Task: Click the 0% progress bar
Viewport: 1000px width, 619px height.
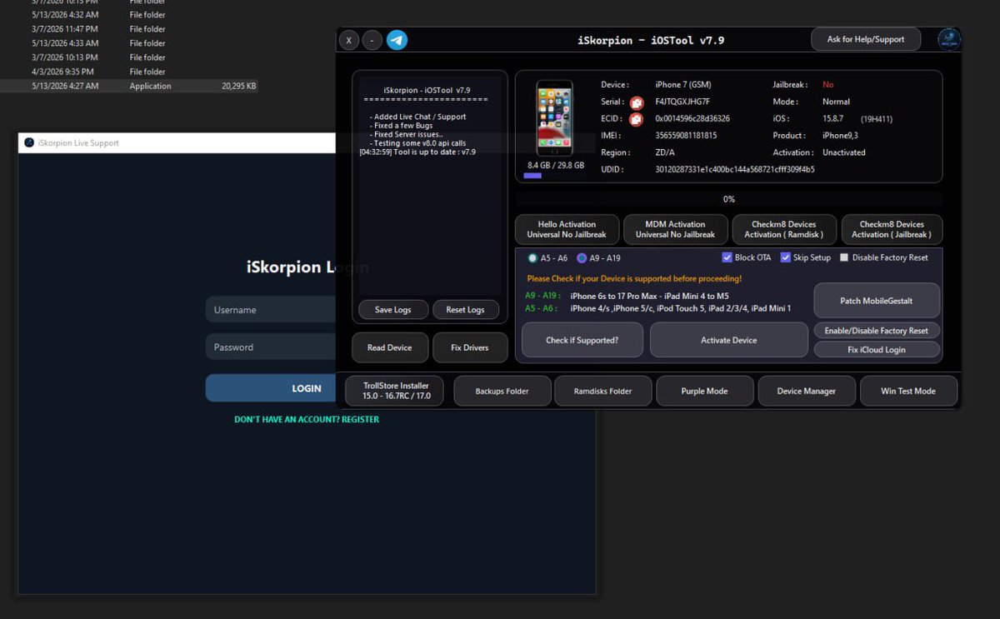Action: [x=729, y=199]
